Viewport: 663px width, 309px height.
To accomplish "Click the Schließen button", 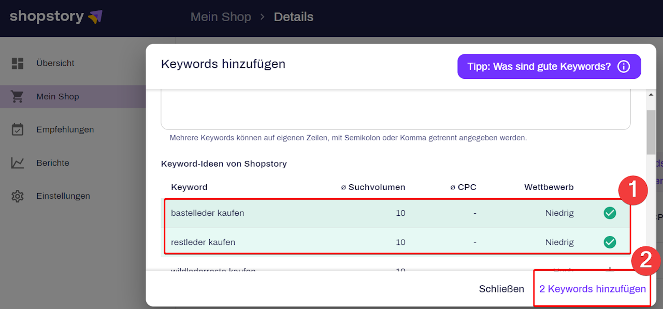I will (x=501, y=289).
